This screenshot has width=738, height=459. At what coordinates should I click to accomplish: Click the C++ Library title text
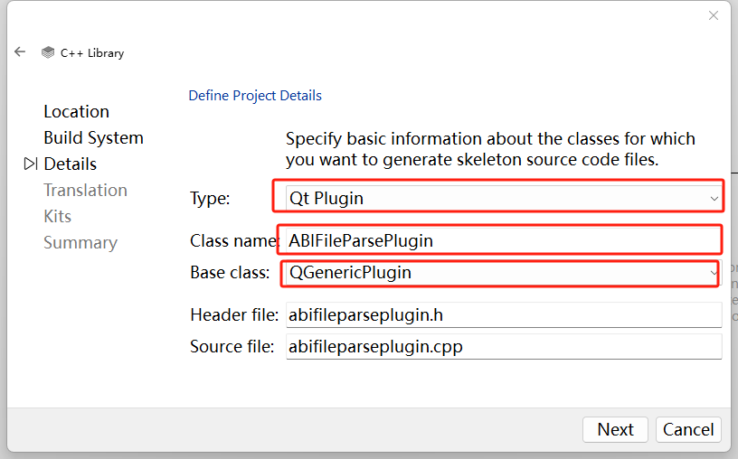coord(92,52)
